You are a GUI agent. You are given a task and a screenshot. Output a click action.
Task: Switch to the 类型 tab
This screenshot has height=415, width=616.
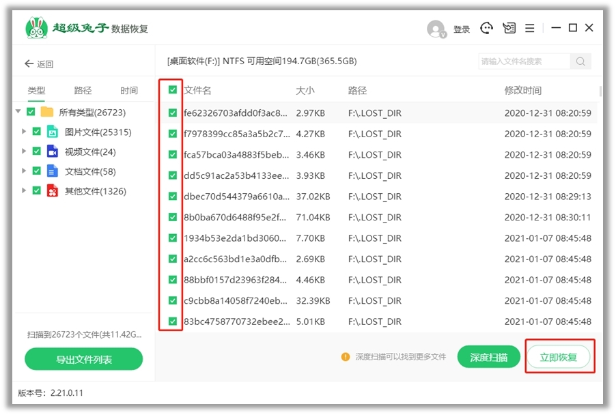click(x=36, y=91)
